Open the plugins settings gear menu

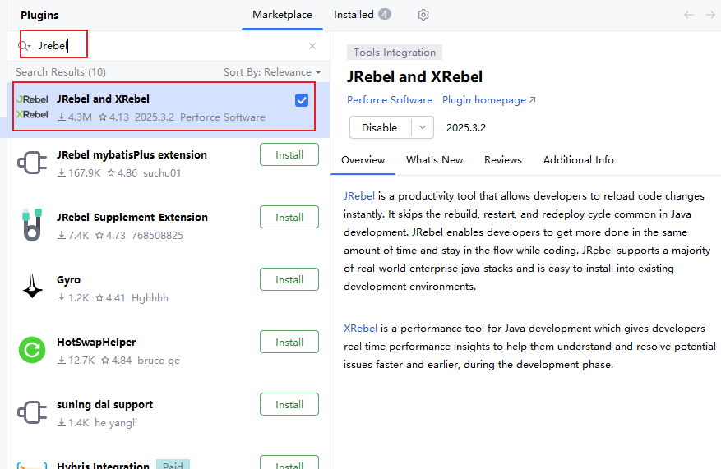[x=423, y=15]
